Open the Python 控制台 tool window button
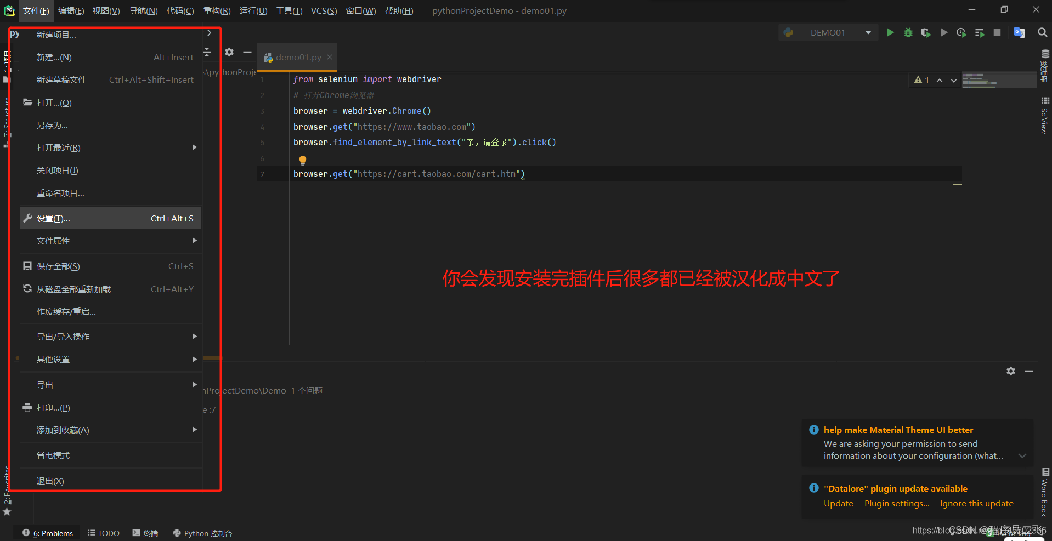The width and height of the screenshot is (1052, 541). pyautogui.click(x=202, y=533)
